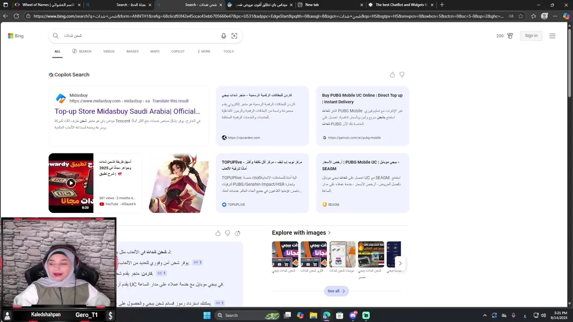Open Buy PUBG Mobile UC Online card

(x=363, y=116)
